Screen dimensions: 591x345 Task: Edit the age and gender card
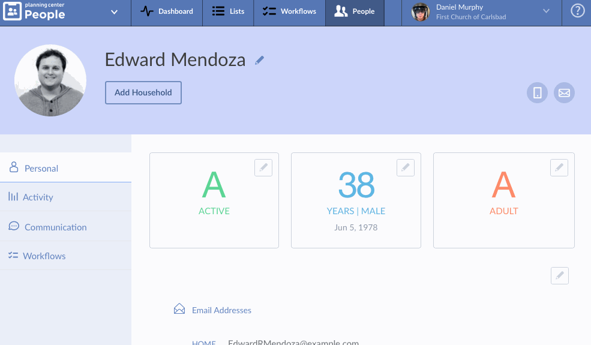tap(405, 168)
